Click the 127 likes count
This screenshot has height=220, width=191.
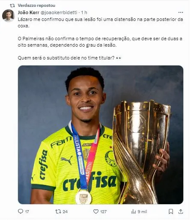(103, 211)
